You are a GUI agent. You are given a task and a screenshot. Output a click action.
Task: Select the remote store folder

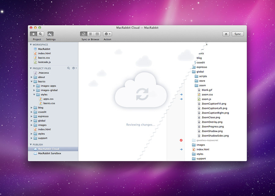point(200,81)
